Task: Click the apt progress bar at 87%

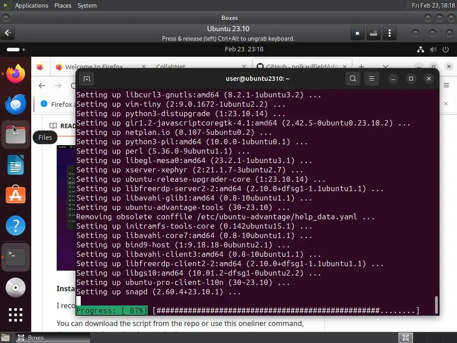Action: tap(248, 311)
